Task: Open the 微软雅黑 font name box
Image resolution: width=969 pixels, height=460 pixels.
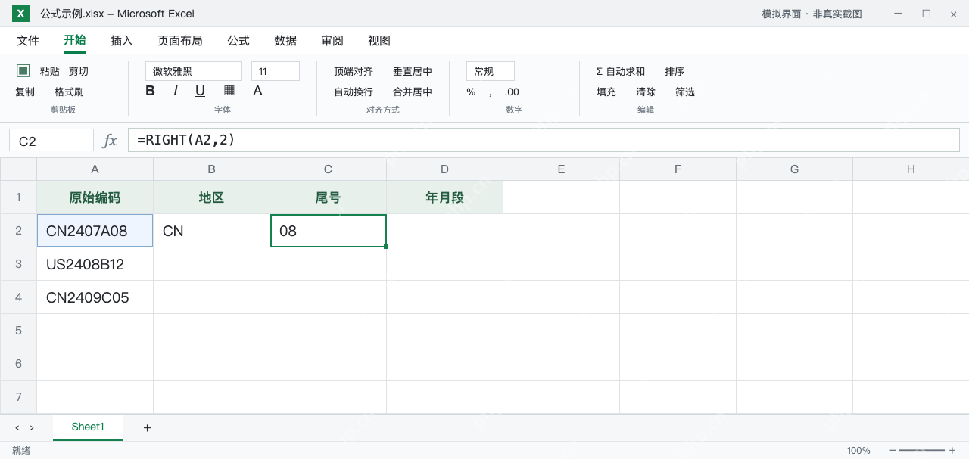Action: click(194, 71)
